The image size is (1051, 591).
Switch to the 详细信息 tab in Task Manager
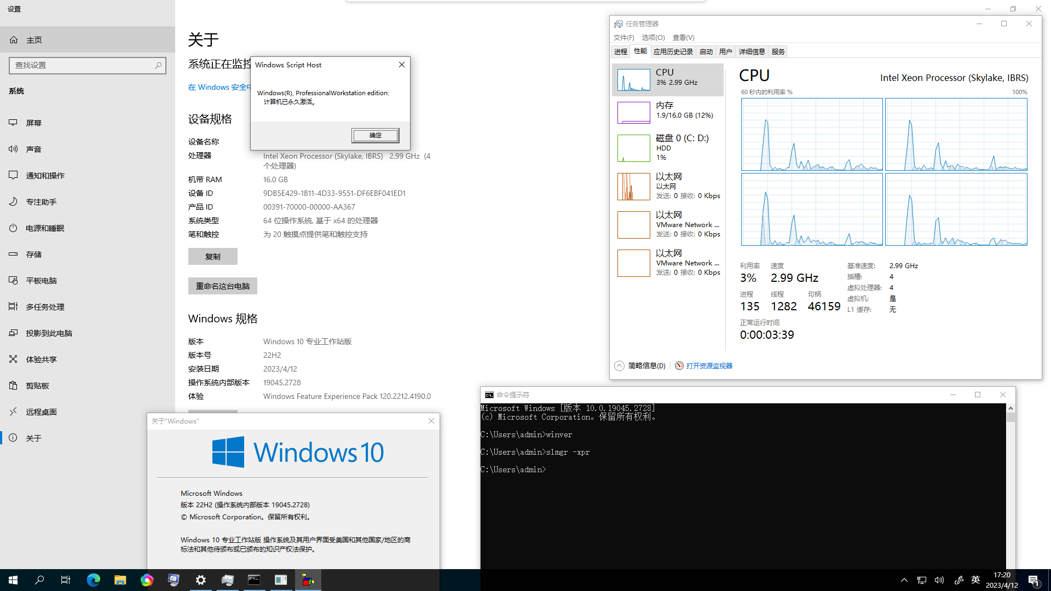[752, 51]
